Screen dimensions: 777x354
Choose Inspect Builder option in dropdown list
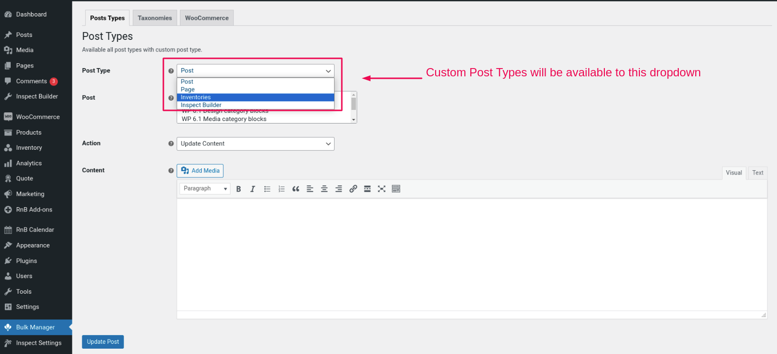255,105
